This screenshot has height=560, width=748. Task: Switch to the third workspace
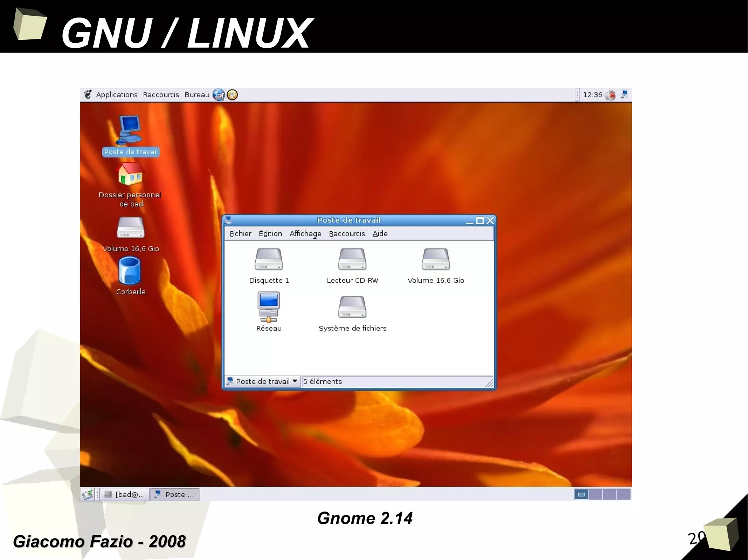[610, 495]
